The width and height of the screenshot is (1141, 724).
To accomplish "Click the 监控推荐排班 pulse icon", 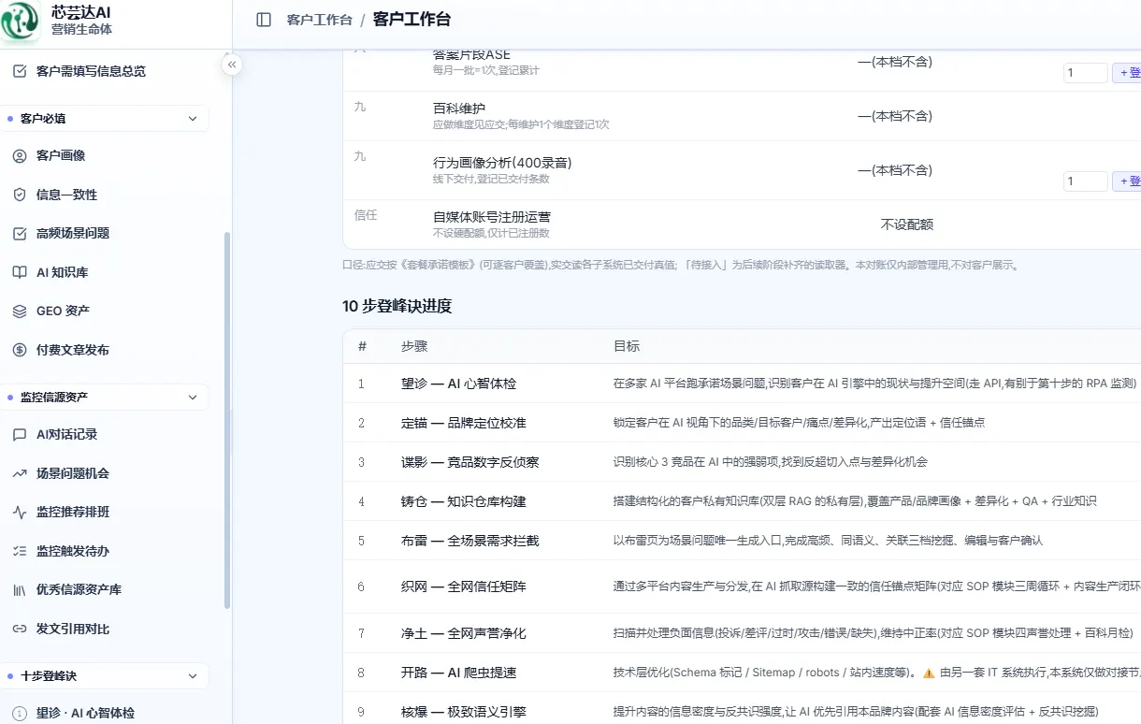I will pos(20,512).
